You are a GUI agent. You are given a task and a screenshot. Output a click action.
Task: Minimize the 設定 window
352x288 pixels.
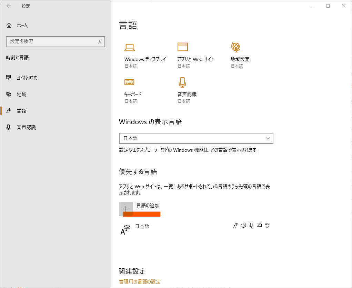click(312, 6)
